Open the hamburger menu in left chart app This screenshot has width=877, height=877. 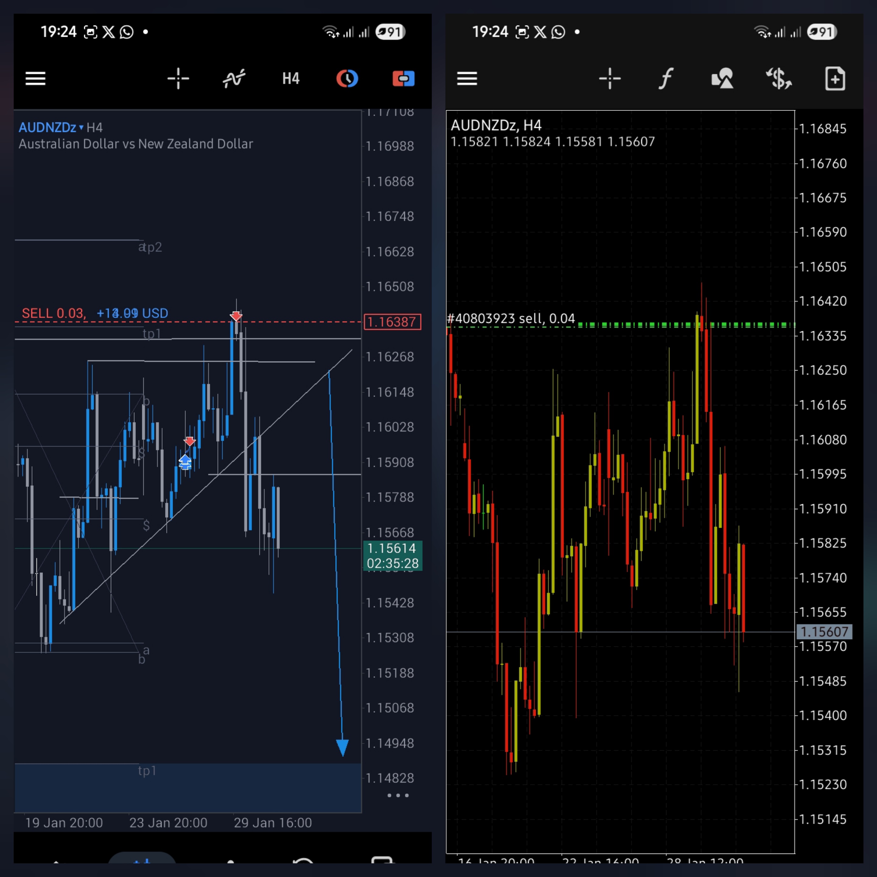(x=35, y=79)
